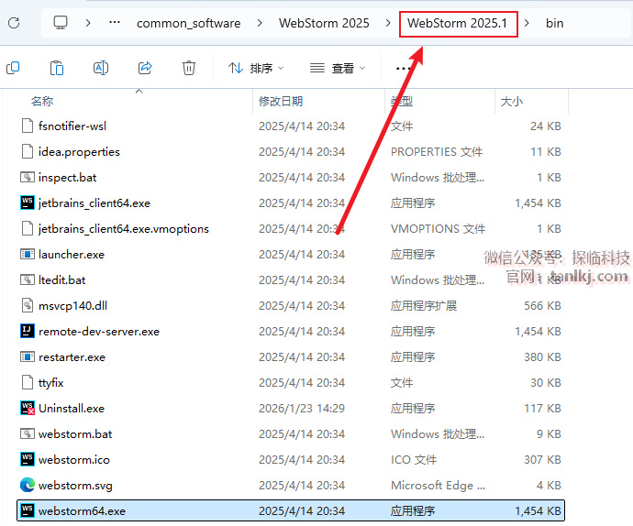Screen dimensions: 633x526
Task: Sort by the 名称 column header
Action: point(42,101)
